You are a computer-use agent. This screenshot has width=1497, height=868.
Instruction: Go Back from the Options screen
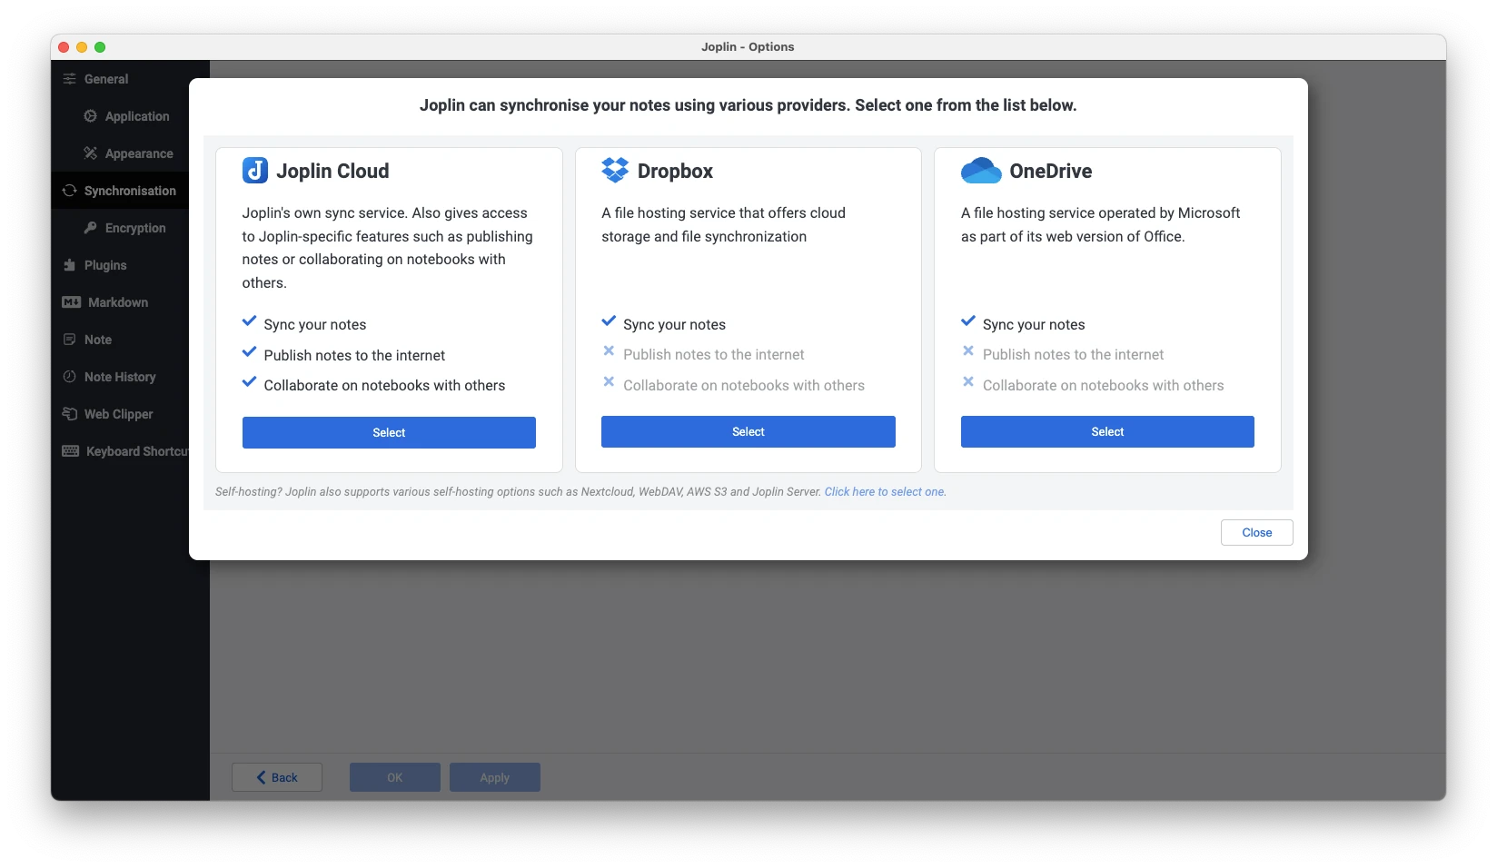[277, 777]
